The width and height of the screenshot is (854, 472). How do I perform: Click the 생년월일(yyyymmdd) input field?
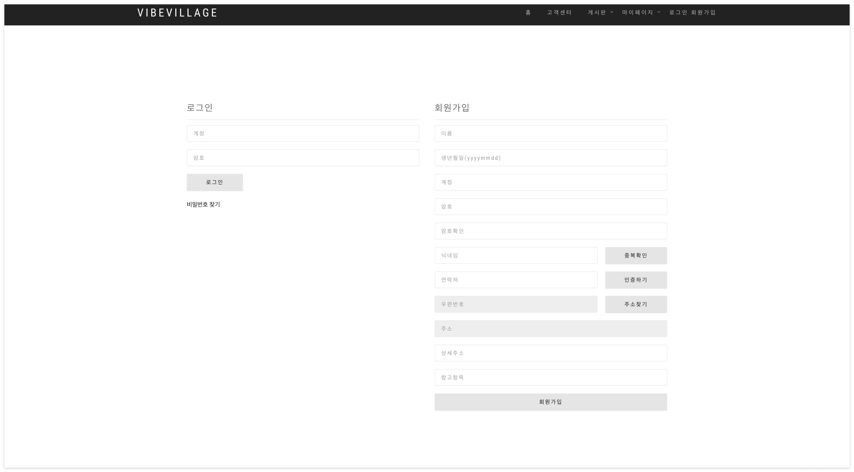pos(550,158)
